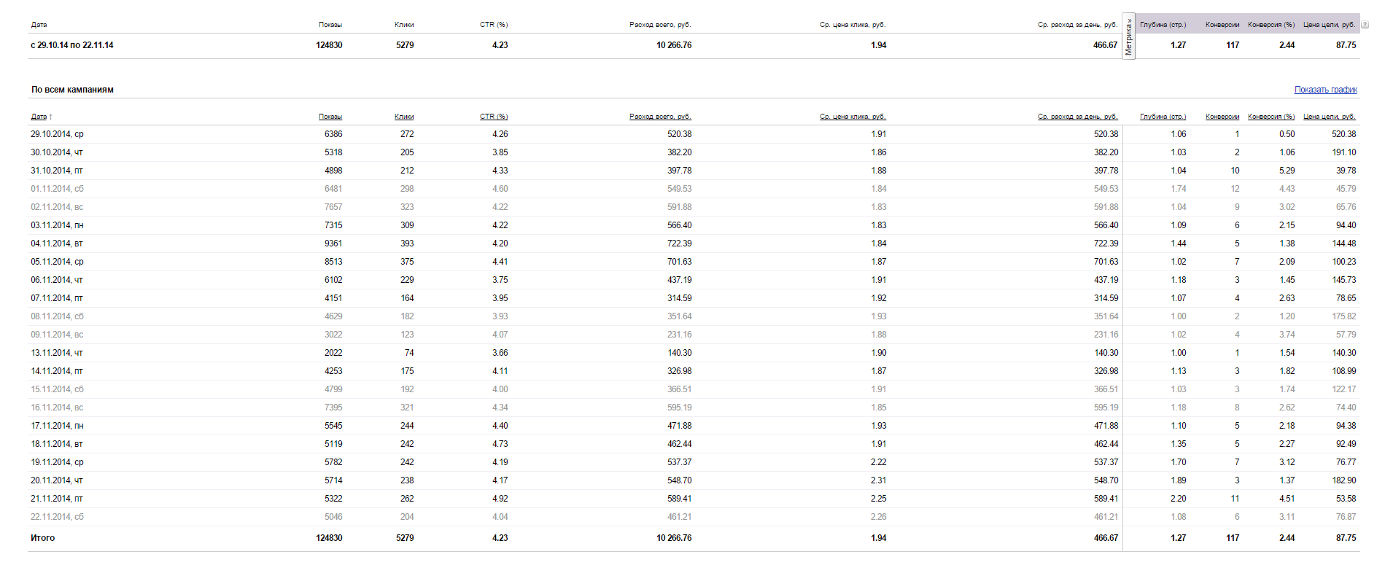Sort table by Показы column
This screenshot has width=1385, height=565.
pos(330,117)
